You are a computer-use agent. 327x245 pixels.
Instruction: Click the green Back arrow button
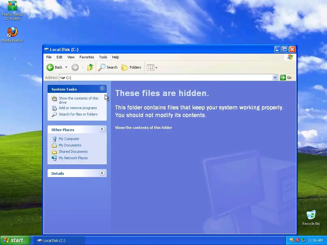point(50,67)
